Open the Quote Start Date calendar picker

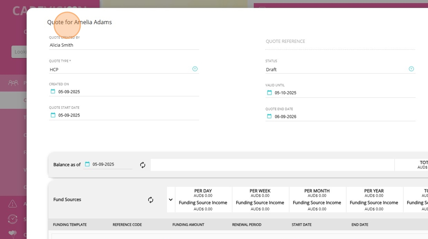point(53,115)
